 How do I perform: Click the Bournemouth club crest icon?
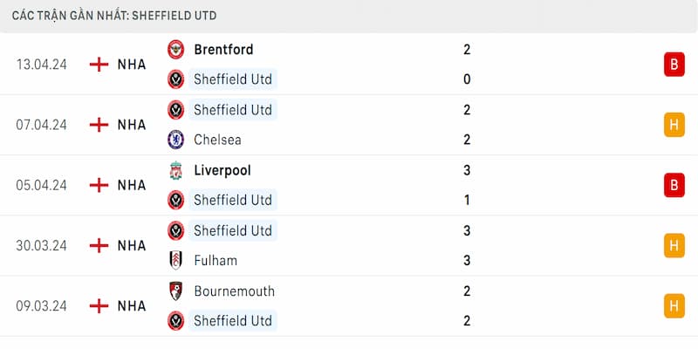tap(176, 291)
